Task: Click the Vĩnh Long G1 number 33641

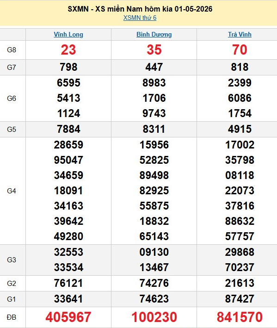Action: [68, 299]
